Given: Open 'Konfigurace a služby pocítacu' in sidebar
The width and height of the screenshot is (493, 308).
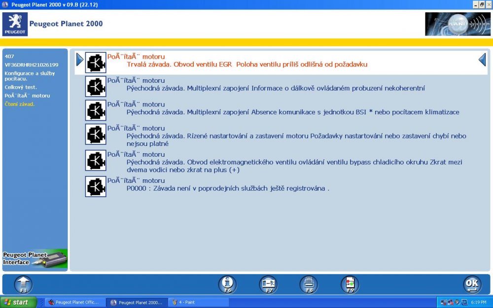Looking at the screenshot, I should click(30, 76).
